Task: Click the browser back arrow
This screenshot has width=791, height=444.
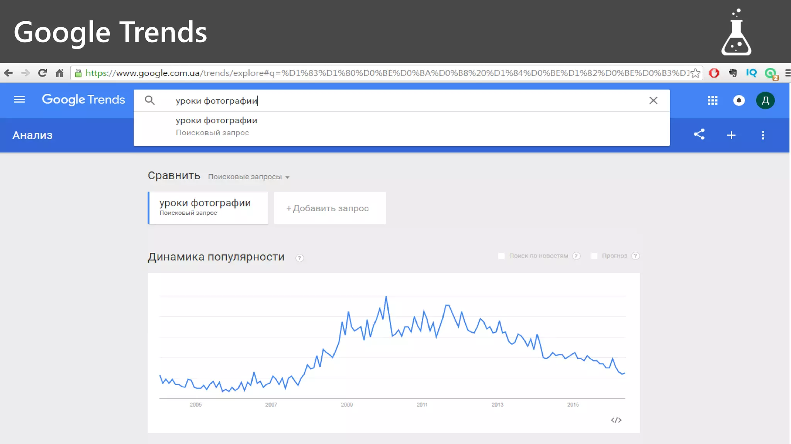Action: point(8,73)
